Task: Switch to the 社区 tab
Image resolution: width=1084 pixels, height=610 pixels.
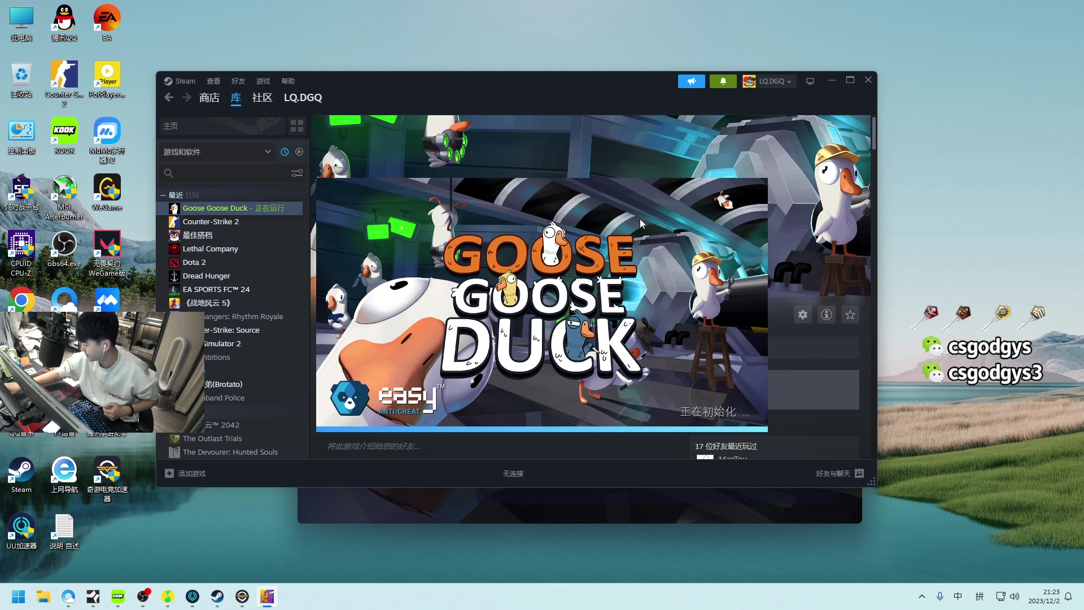Action: pos(262,98)
